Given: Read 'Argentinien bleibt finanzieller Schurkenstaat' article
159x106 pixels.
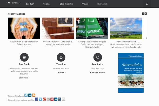Looking at the screenshot, I should tap(24, 43).
